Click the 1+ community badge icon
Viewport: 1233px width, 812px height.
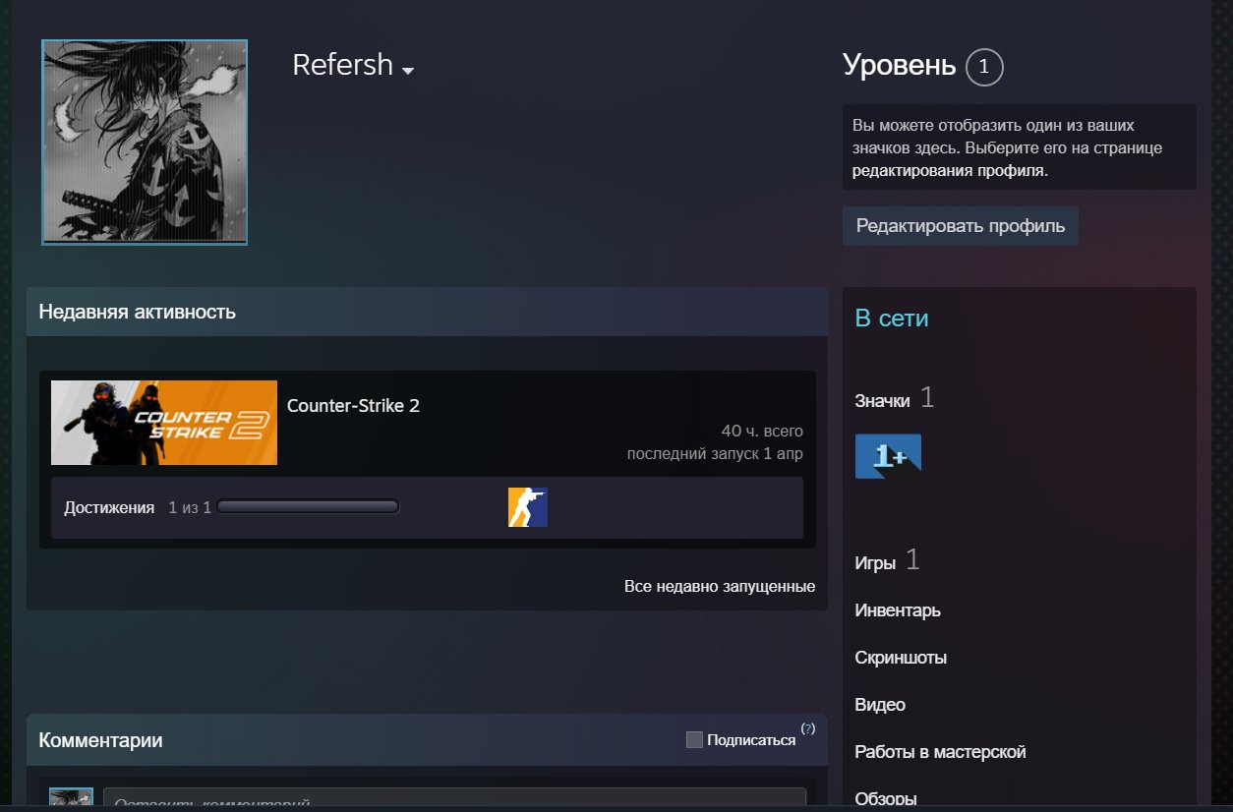click(888, 456)
